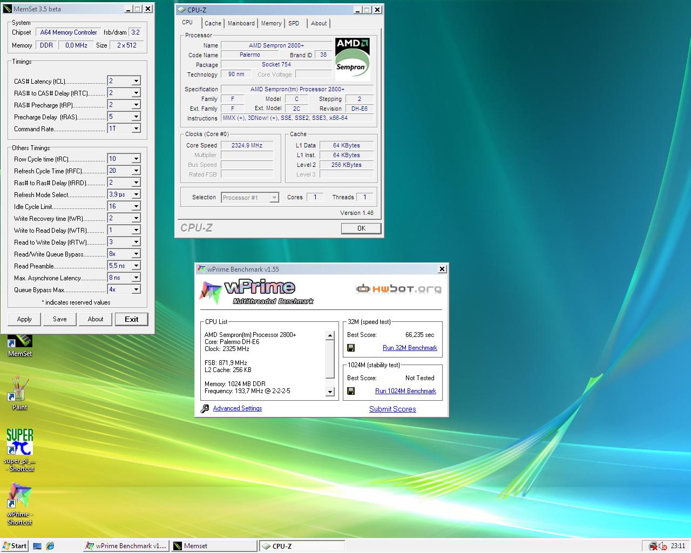The width and height of the screenshot is (691, 553).
Task: Click the CPU-Z title bar icon
Action: [x=181, y=10]
